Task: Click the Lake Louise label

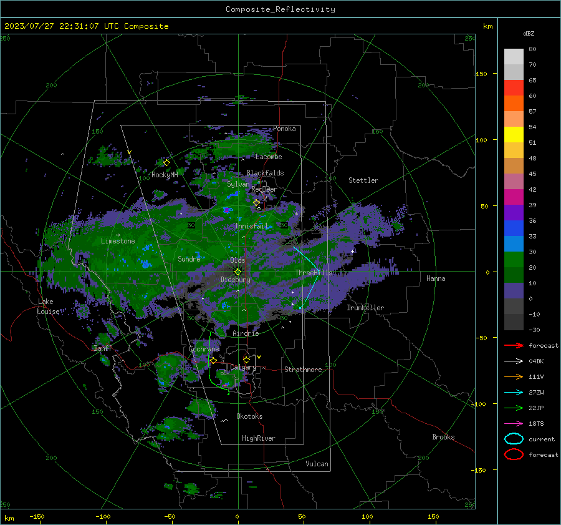Action: (48, 307)
